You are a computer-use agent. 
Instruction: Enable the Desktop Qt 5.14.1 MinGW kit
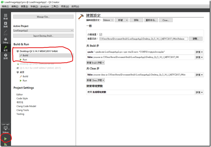point(37,64)
